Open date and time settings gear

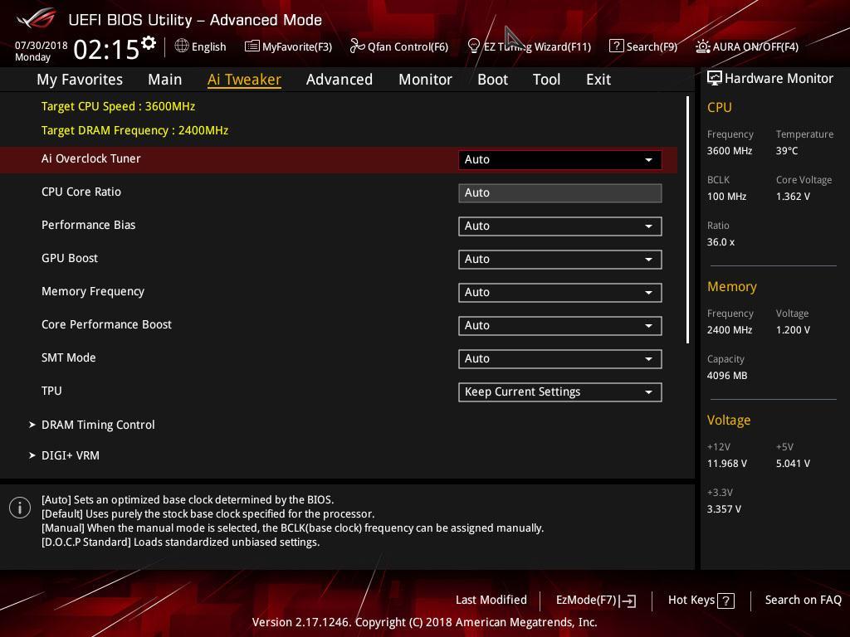(x=149, y=43)
